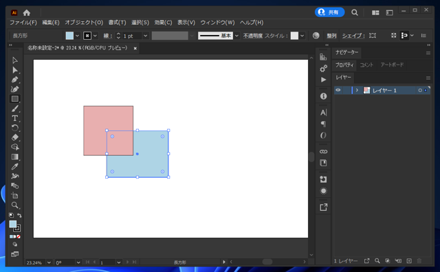Open the Links panel icon

pos(323,151)
